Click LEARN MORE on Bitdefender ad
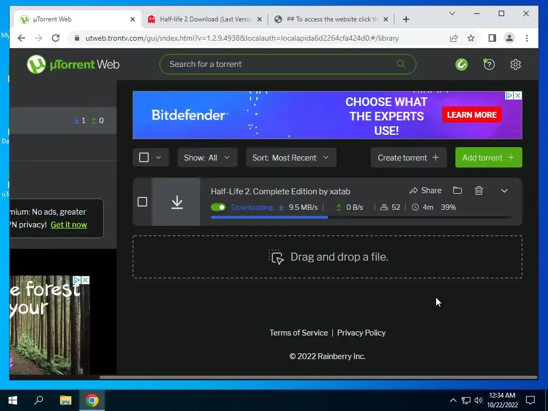Screen dimensions: 548x411 coord(472,115)
